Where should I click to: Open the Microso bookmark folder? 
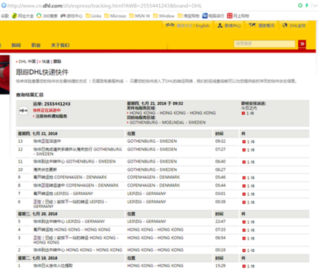[x=115, y=16]
